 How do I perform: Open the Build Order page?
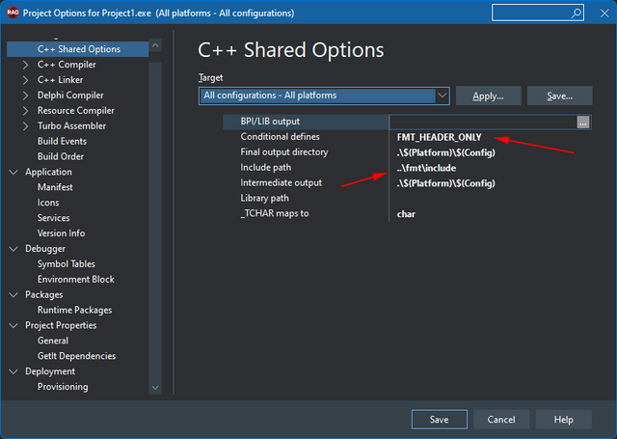click(61, 156)
